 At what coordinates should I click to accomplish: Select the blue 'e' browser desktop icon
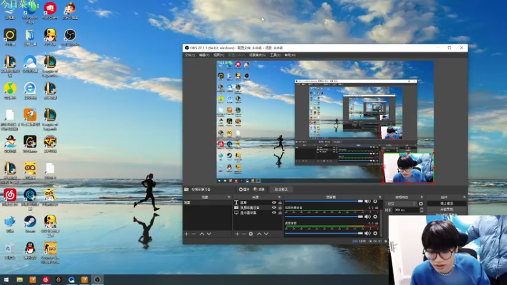30,91
